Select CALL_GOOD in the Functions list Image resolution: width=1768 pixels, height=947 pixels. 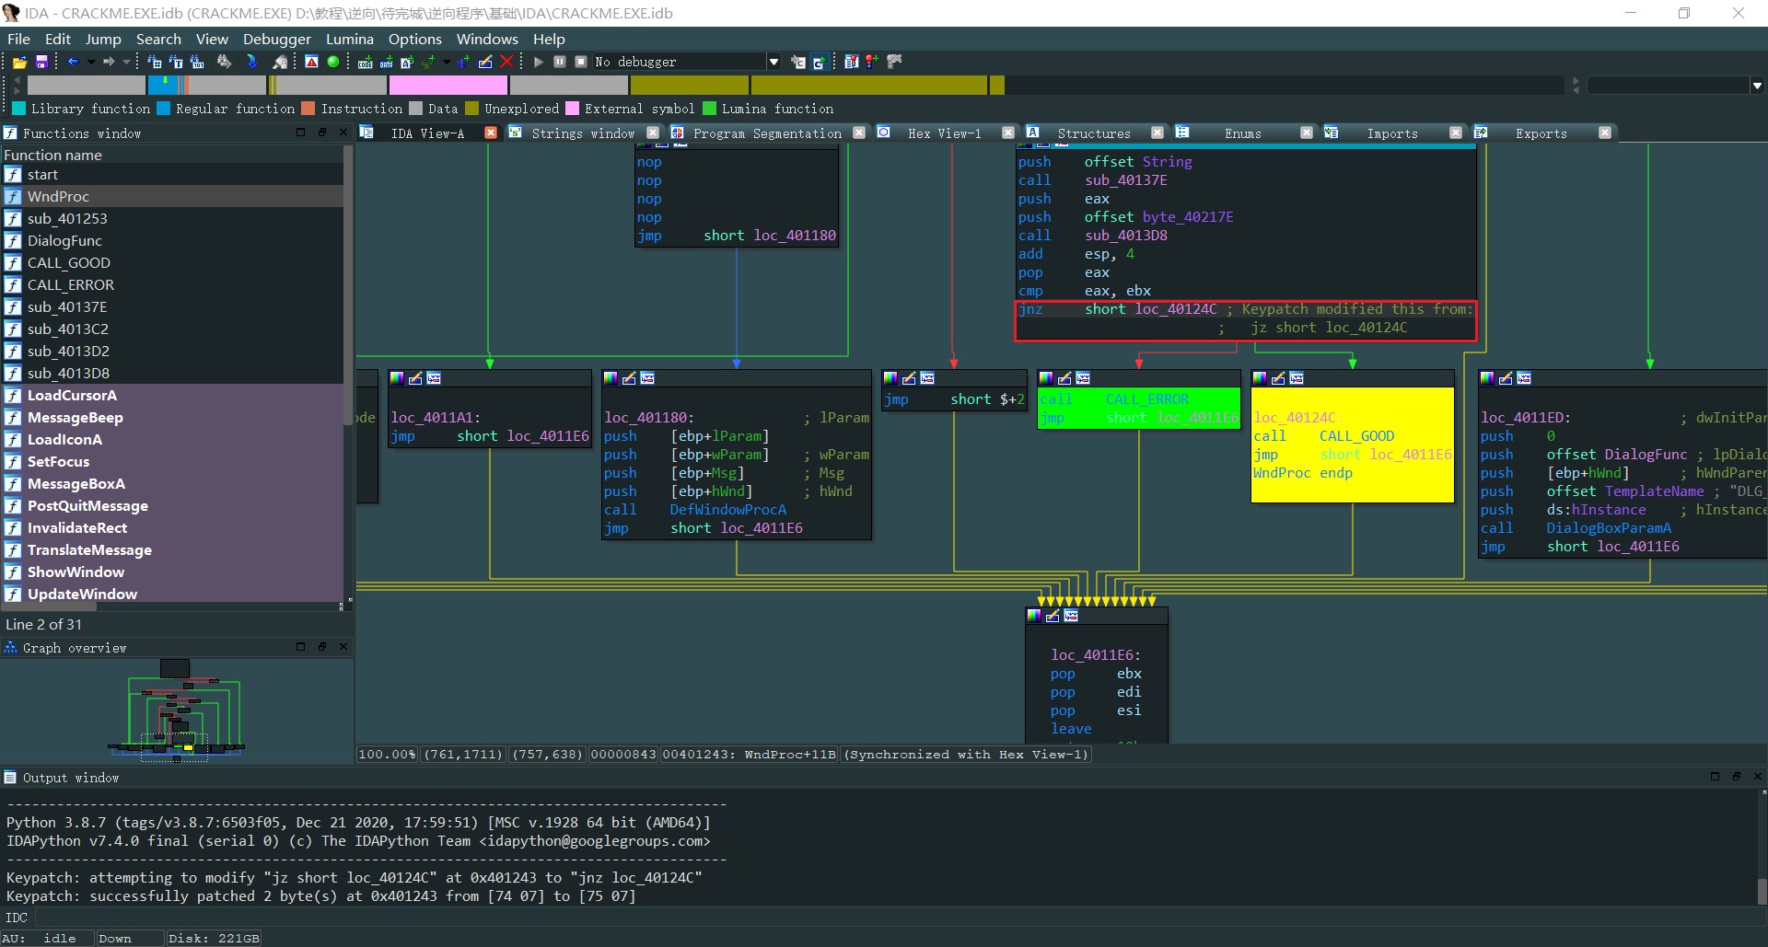click(x=69, y=263)
